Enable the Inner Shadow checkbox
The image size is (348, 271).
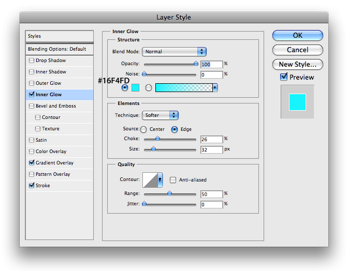(x=32, y=72)
